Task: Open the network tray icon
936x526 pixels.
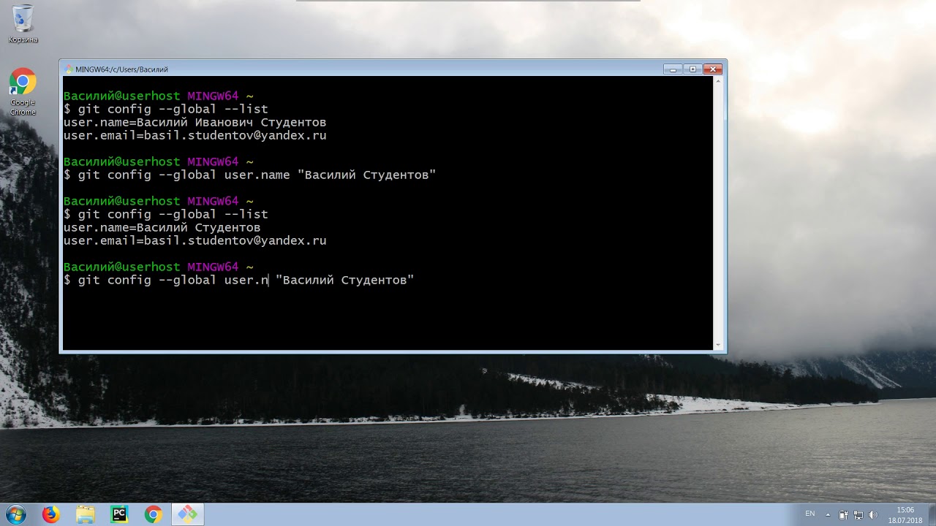Action: point(858,514)
